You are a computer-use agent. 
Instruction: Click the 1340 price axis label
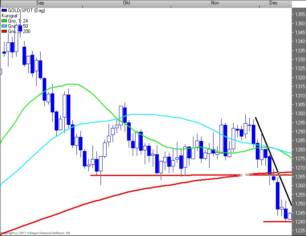pyautogui.click(x=300, y=41)
